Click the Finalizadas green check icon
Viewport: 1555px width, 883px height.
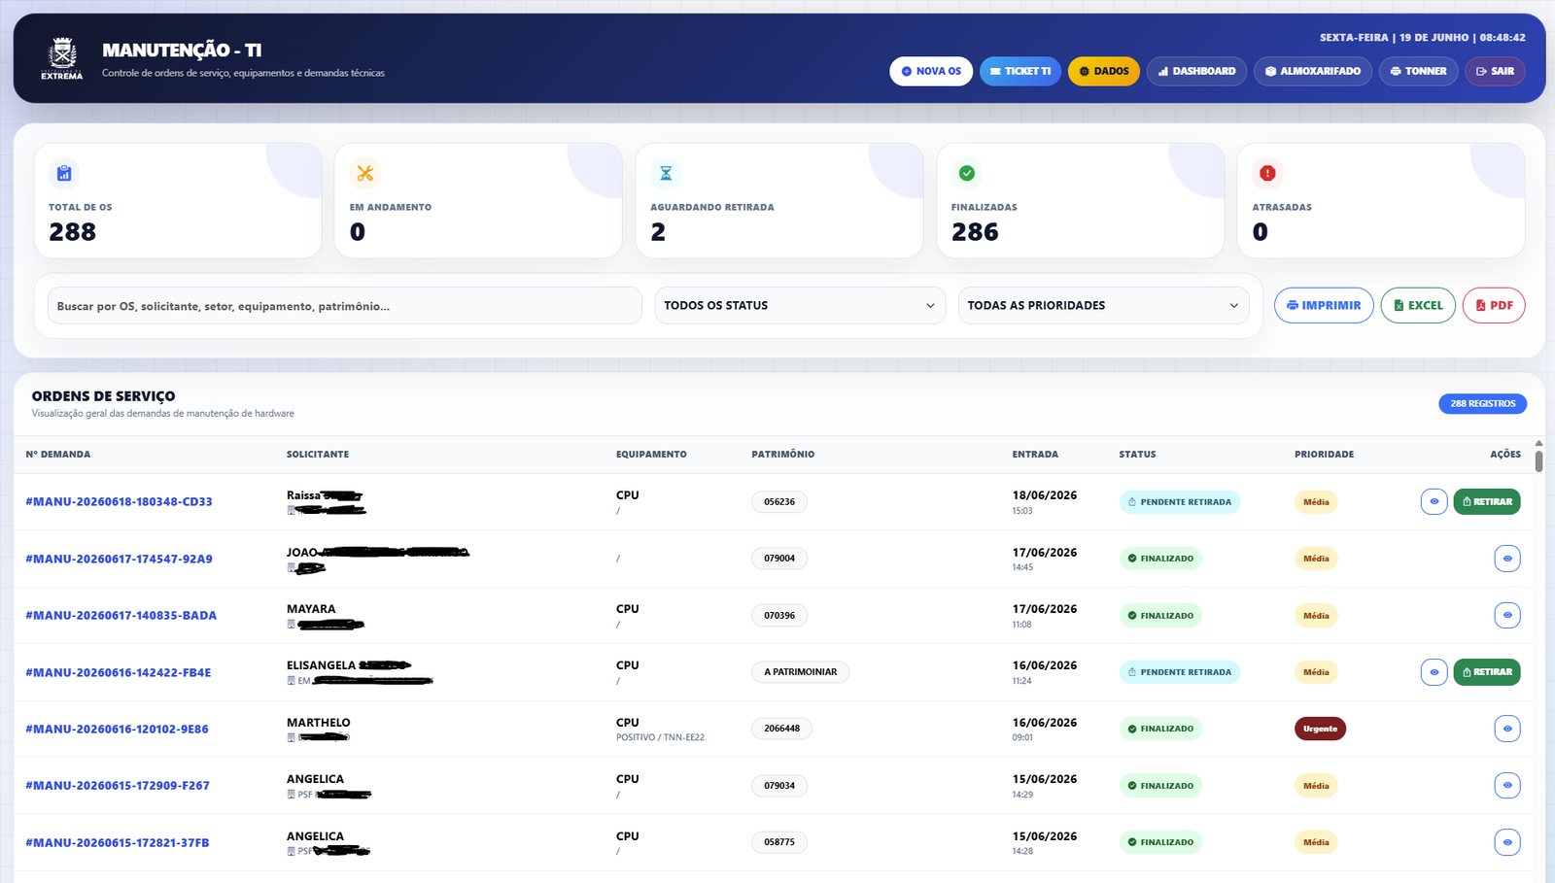pyautogui.click(x=967, y=173)
